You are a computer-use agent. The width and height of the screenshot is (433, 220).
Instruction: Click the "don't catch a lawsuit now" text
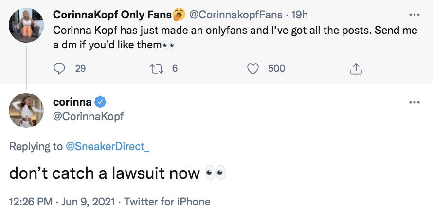pyautogui.click(x=105, y=173)
